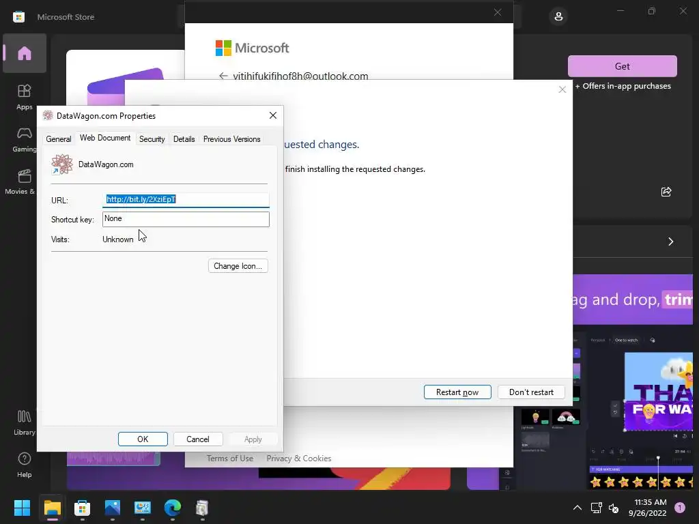
Task: Open Photos app from taskbar
Action: click(x=113, y=508)
